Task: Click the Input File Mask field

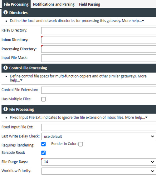Action: coord(99,58)
